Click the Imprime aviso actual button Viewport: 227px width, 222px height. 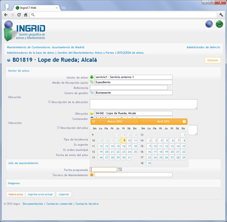[x=40, y=194]
